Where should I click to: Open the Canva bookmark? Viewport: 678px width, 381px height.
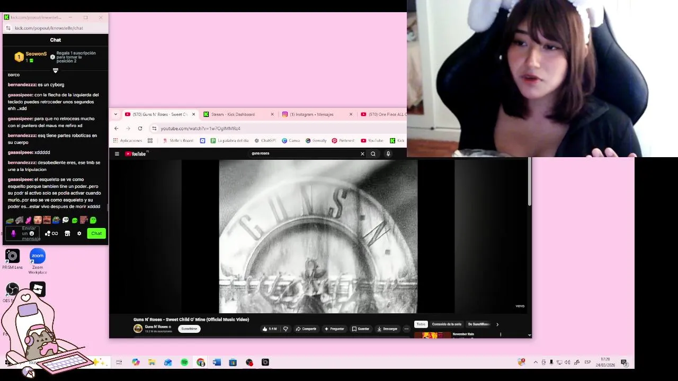[291, 141]
